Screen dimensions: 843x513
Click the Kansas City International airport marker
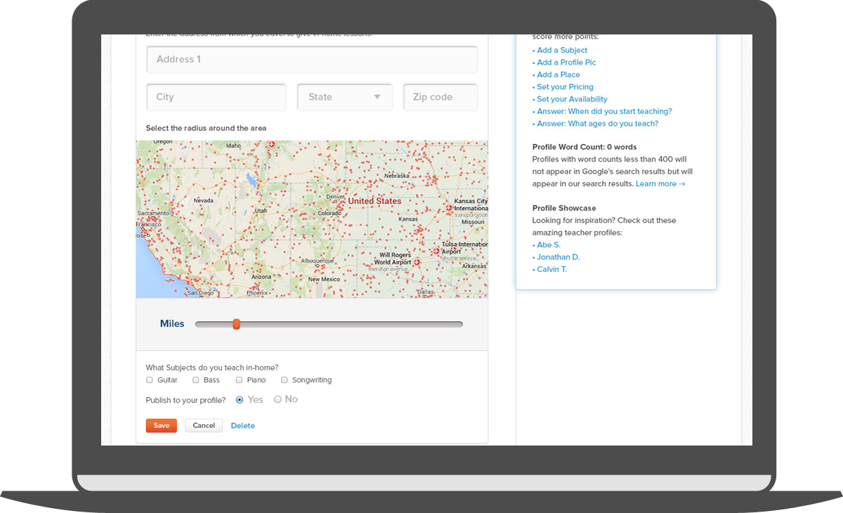click(x=449, y=209)
